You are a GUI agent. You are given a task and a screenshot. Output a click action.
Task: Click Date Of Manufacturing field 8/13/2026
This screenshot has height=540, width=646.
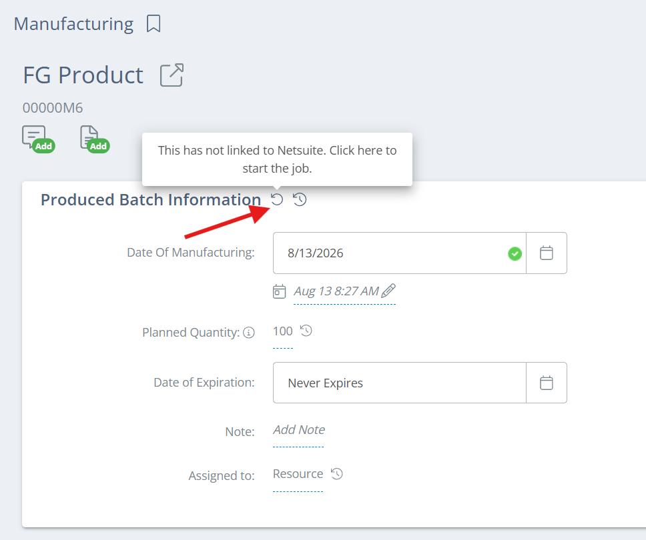click(x=399, y=253)
